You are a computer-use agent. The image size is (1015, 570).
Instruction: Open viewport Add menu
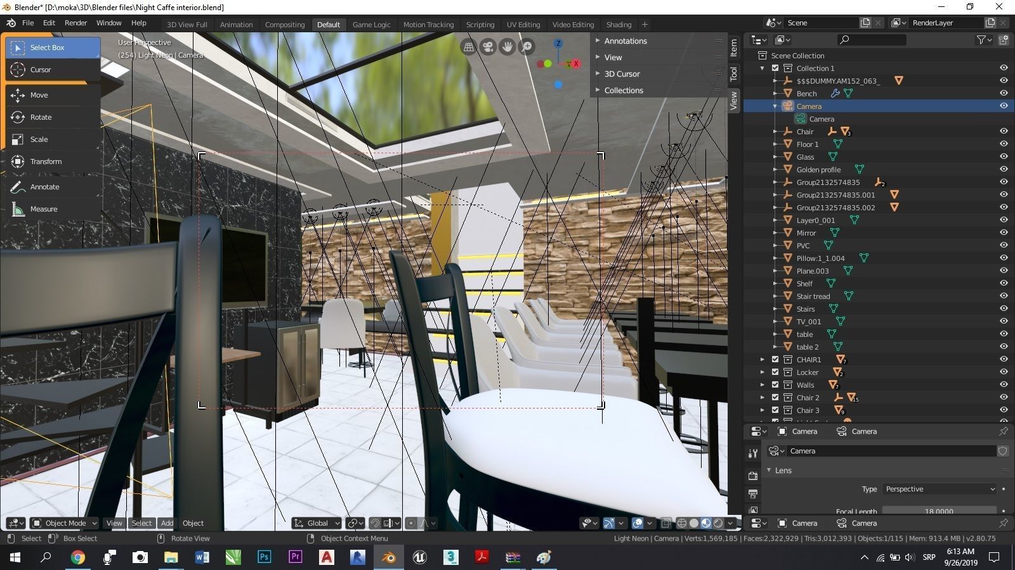[167, 523]
